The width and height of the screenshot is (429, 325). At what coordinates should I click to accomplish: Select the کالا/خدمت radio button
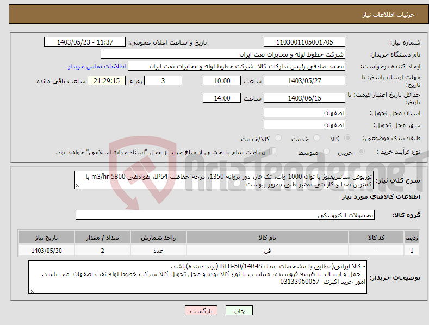tap(278, 138)
